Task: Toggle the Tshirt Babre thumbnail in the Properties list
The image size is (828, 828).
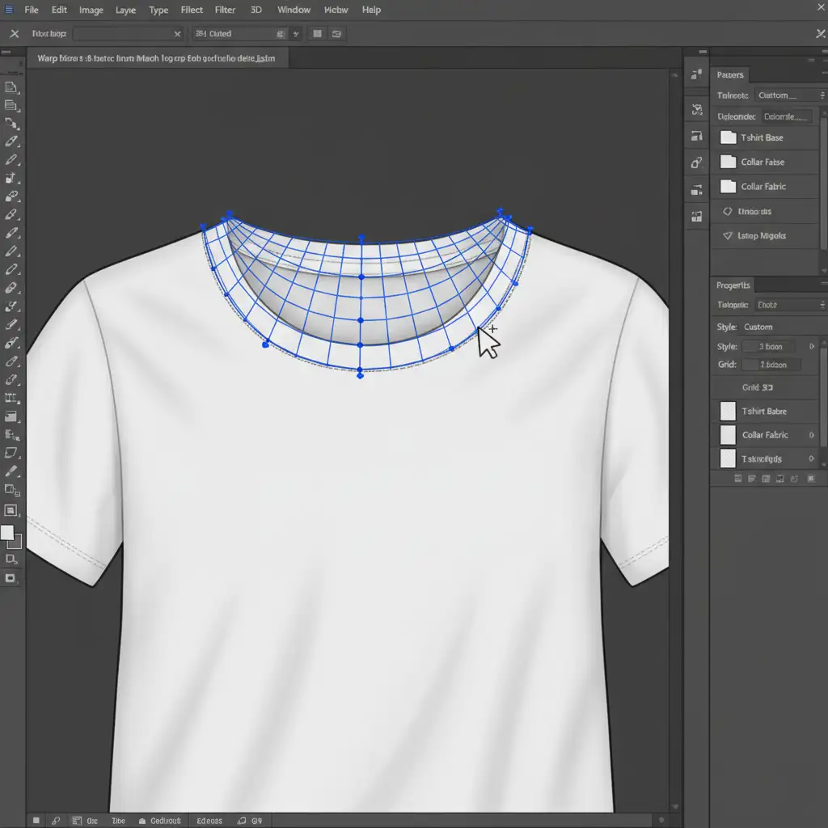Action: [x=728, y=411]
